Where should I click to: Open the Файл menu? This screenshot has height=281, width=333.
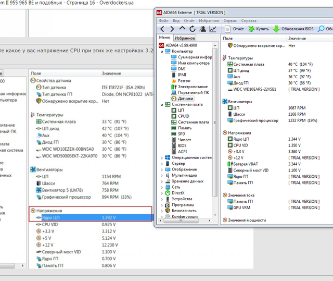(163, 21)
